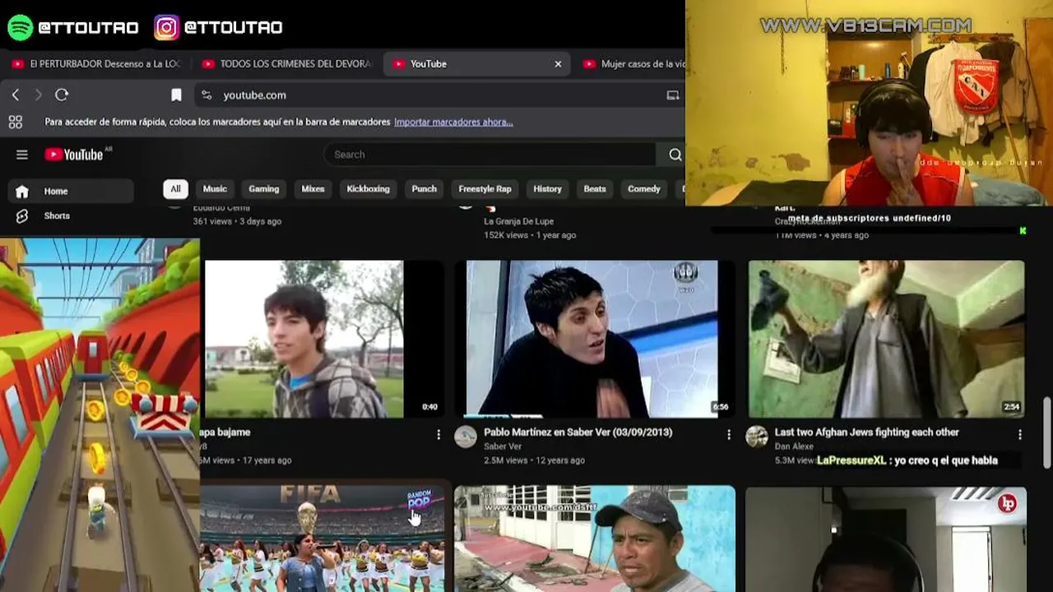Click the YouTube logo

[x=74, y=155]
